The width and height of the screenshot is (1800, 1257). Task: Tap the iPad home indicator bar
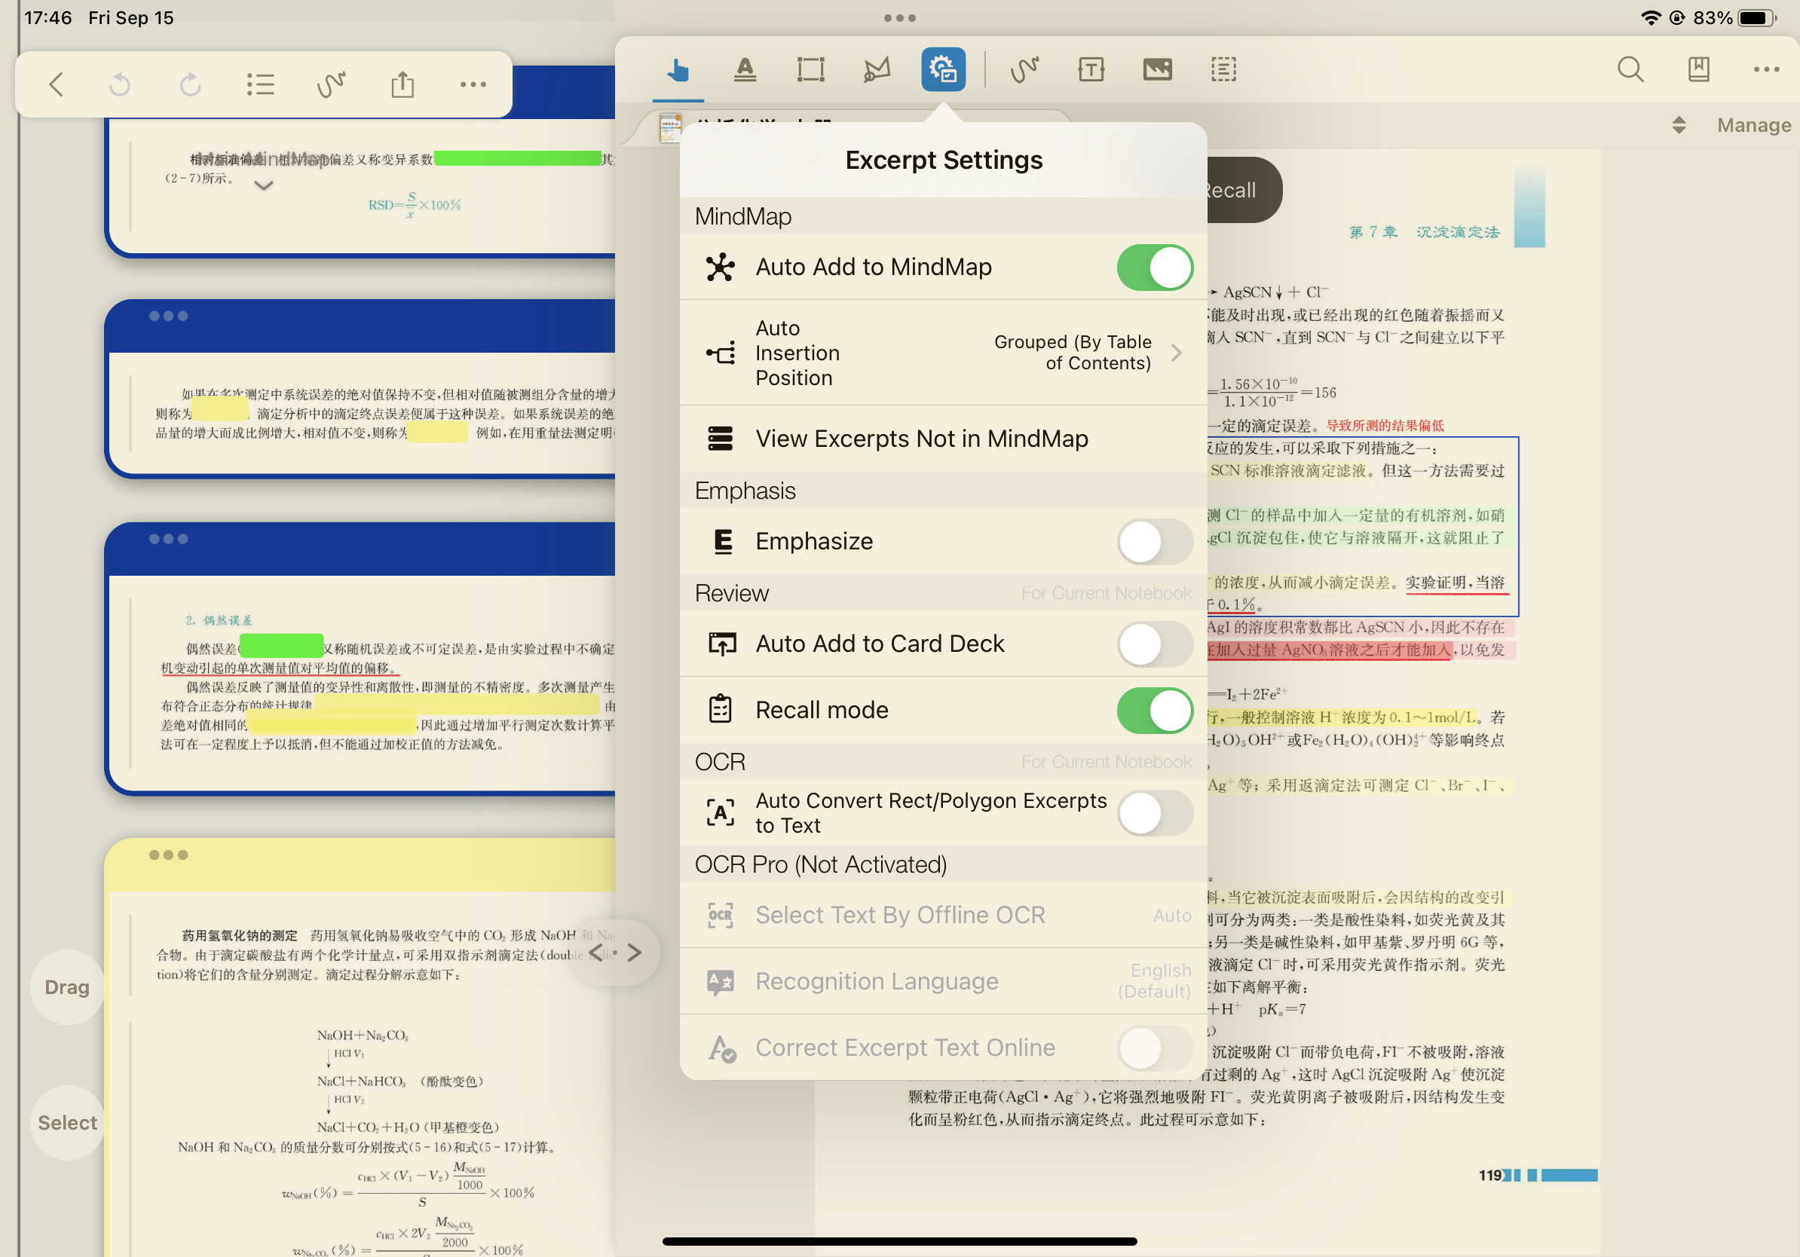pos(899,1241)
